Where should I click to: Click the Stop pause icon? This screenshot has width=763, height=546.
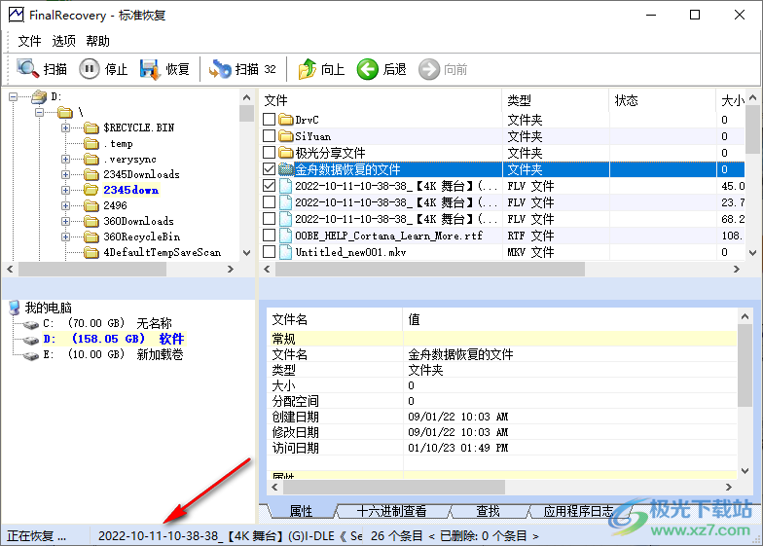(90, 69)
